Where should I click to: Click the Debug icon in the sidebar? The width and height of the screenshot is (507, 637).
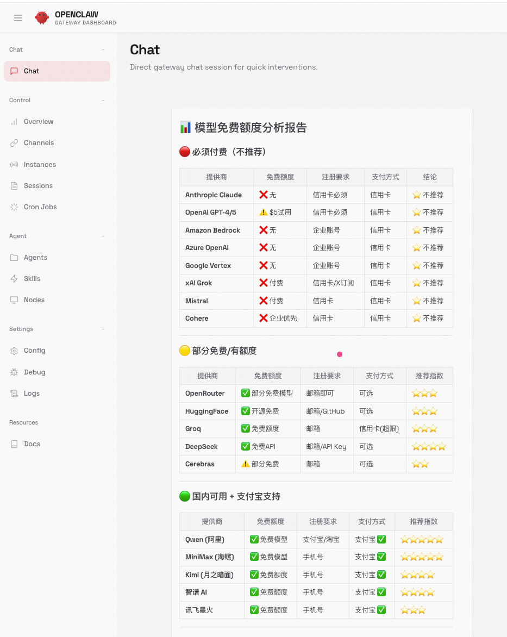(15, 372)
